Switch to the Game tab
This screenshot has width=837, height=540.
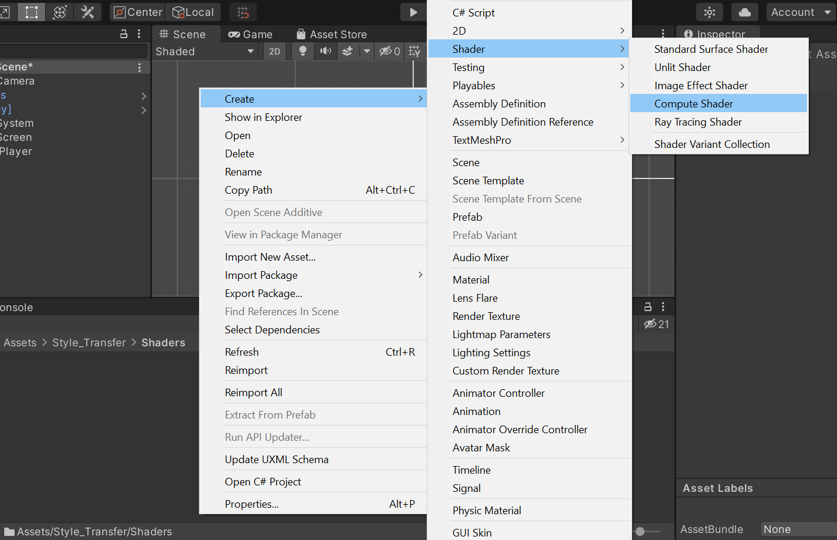tap(251, 35)
